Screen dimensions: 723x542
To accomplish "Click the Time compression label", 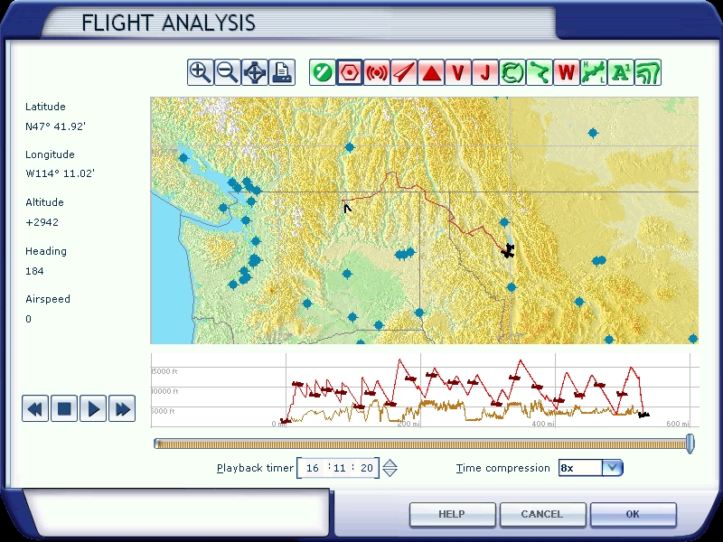I will point(503,468).
